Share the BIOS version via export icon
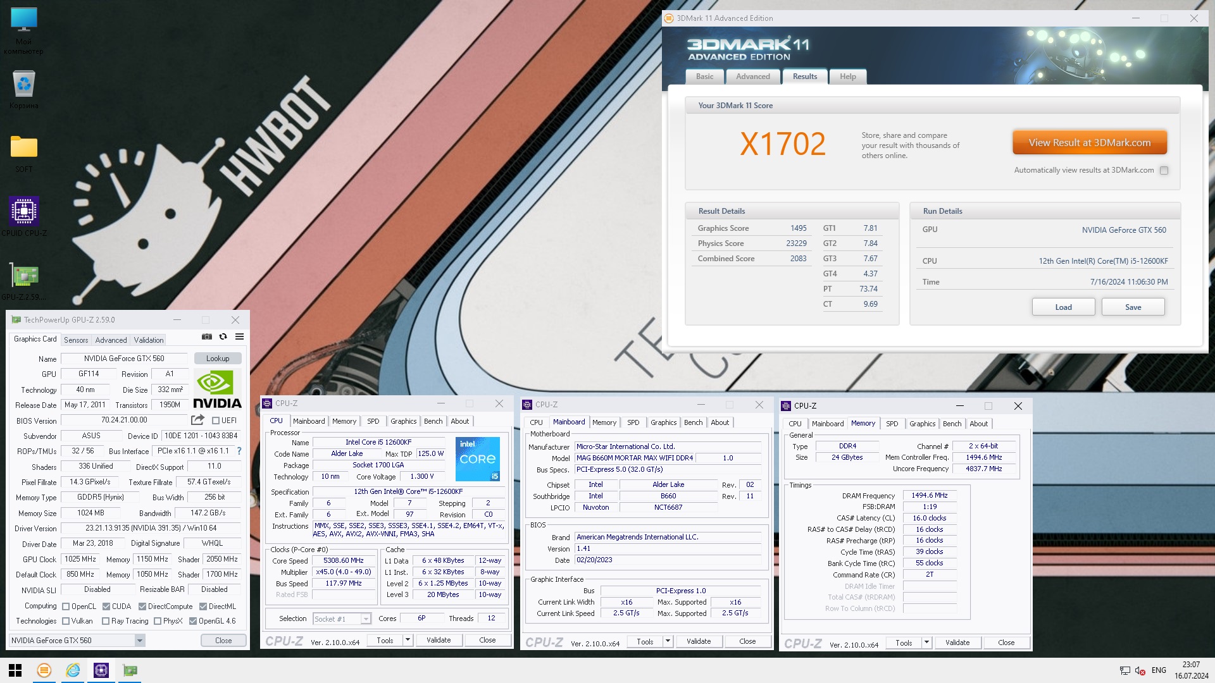The height and width of the screenshot is (683, 1215). (x=197, y=420)
